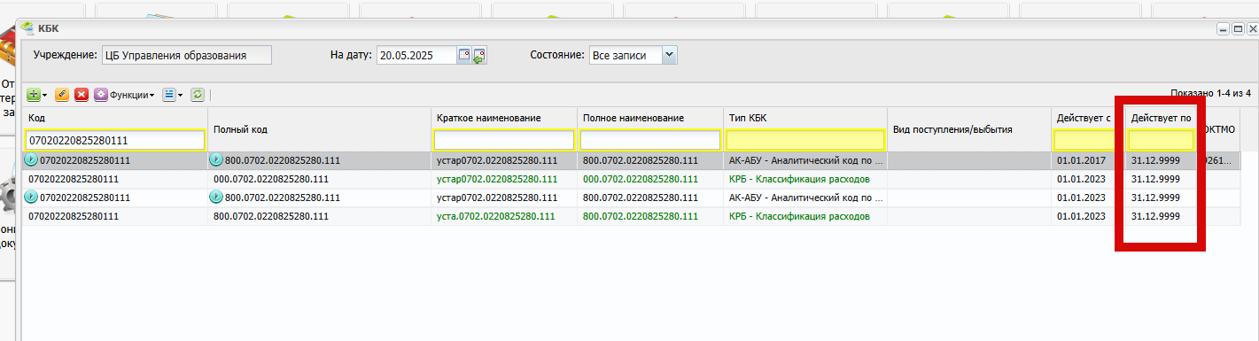1259x341 pixels.
Task: Click round icon in third row Полный код cell
Action: 216,198
